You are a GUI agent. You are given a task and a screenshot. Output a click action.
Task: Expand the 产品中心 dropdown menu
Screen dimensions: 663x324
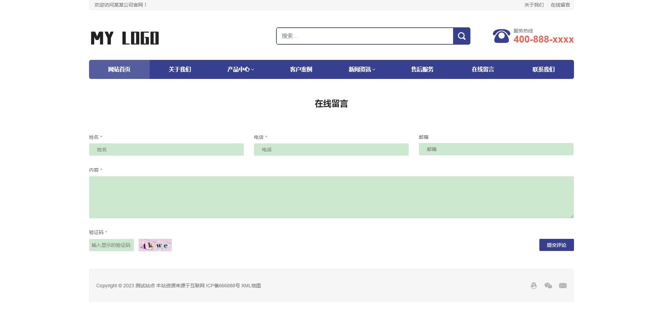click(240, 70)
